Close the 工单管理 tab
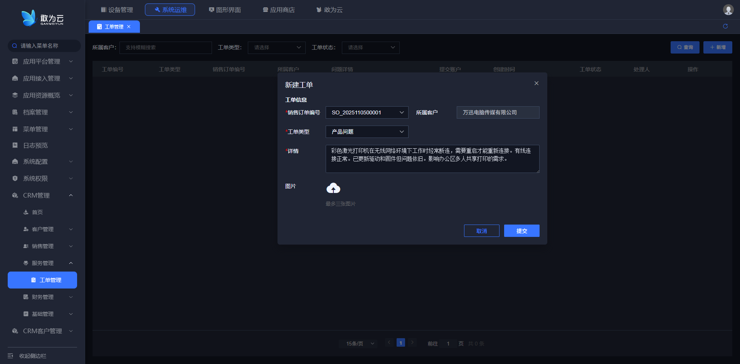Image resolution: width=740 pixels, height=364 pixels. click(129, 27)
